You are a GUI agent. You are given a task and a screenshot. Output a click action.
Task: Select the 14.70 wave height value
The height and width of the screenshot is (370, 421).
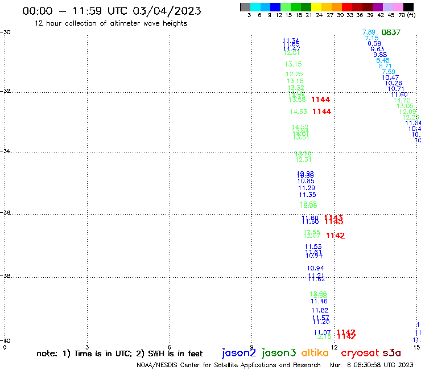click(402, 101)
